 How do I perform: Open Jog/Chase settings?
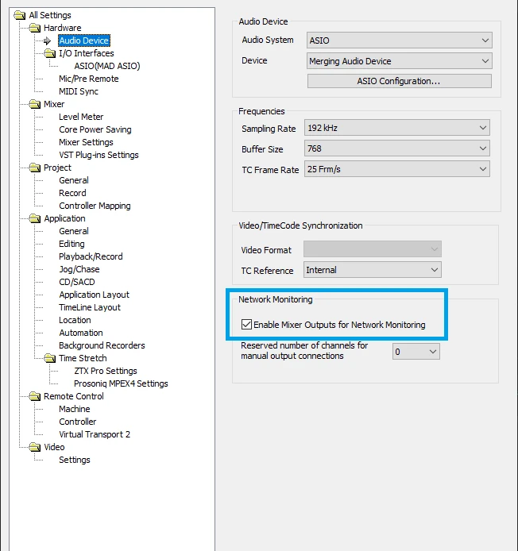79,269
